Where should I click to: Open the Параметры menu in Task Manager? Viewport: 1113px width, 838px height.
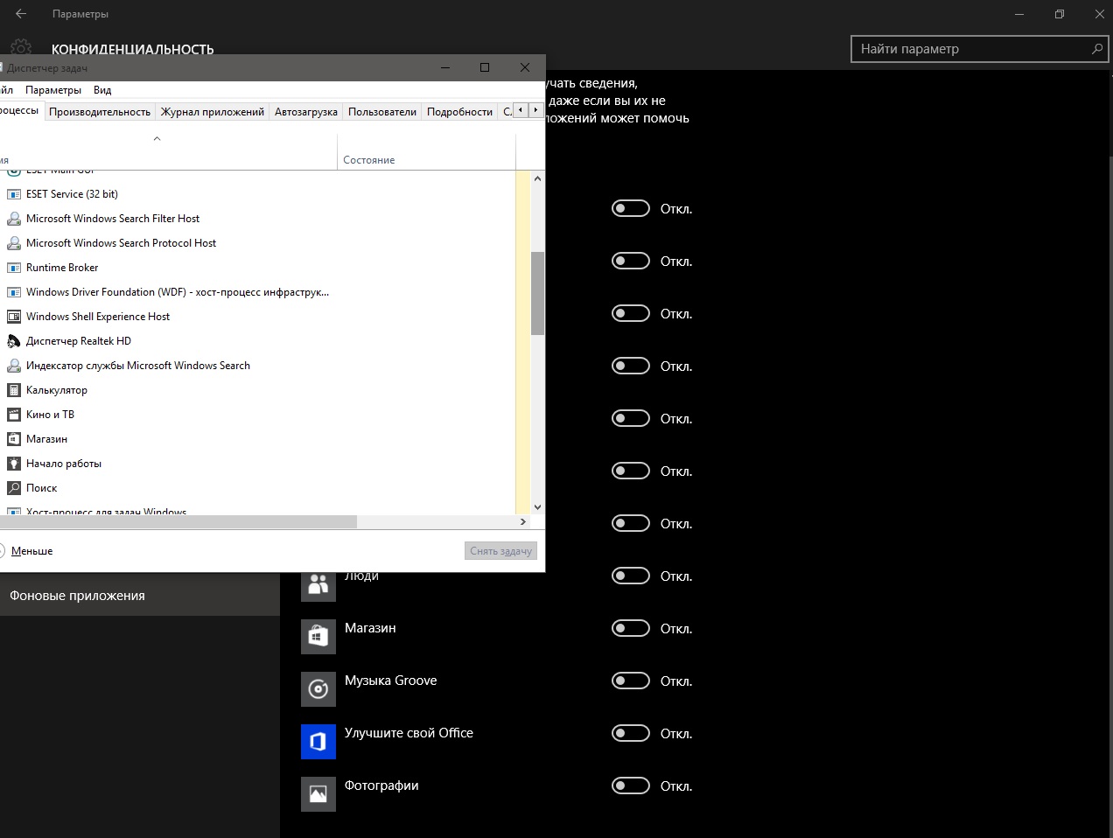pyautogui.click(x=53, y=90)
